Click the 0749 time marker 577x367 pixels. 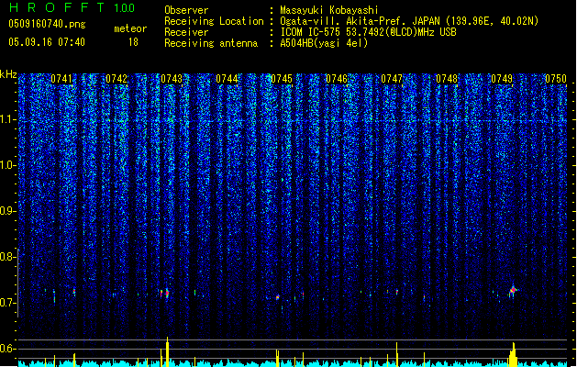pos(502,79)
